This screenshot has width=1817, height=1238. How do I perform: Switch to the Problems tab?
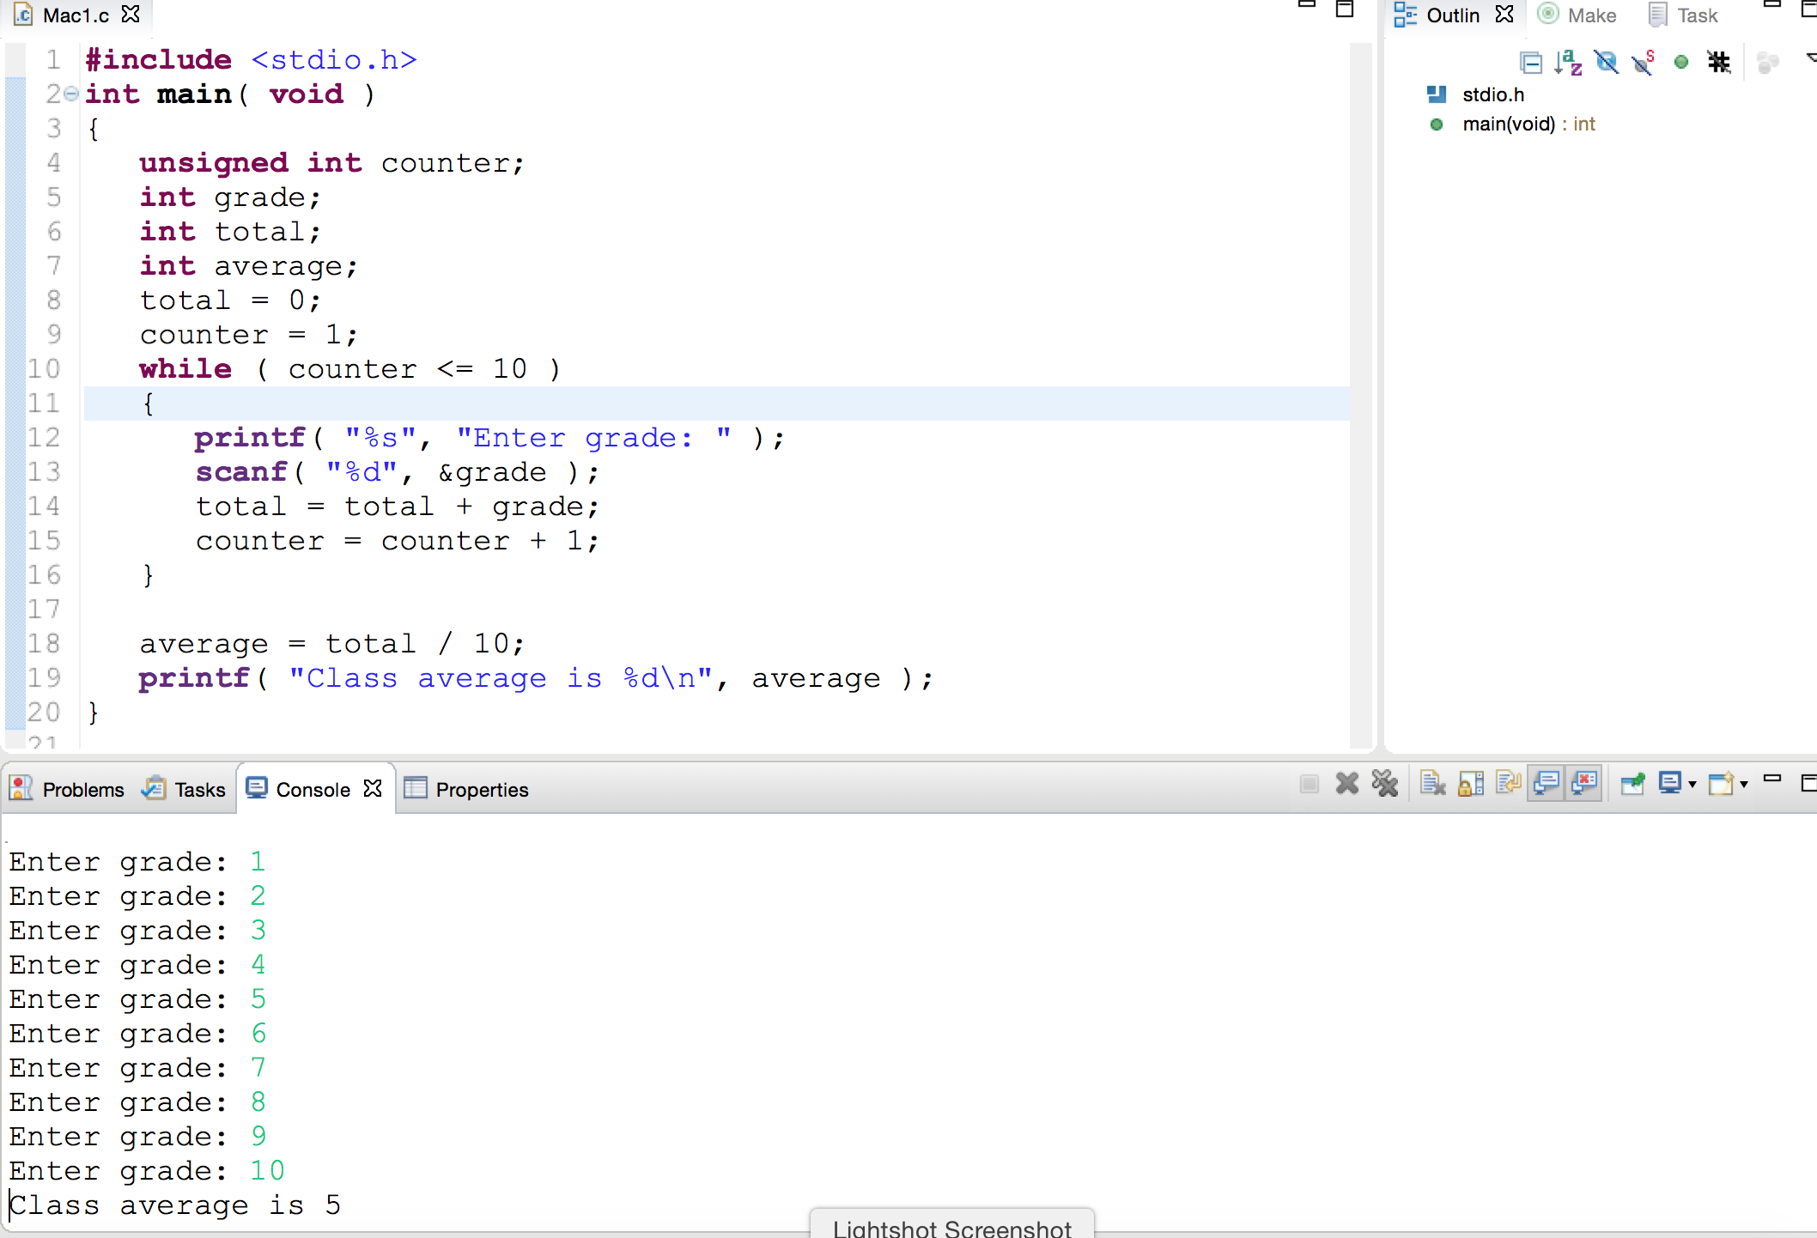tap(67, 789)
